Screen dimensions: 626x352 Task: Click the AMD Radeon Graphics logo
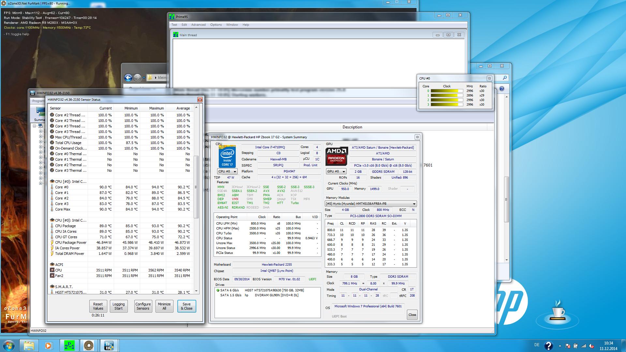tap(336, 156)
